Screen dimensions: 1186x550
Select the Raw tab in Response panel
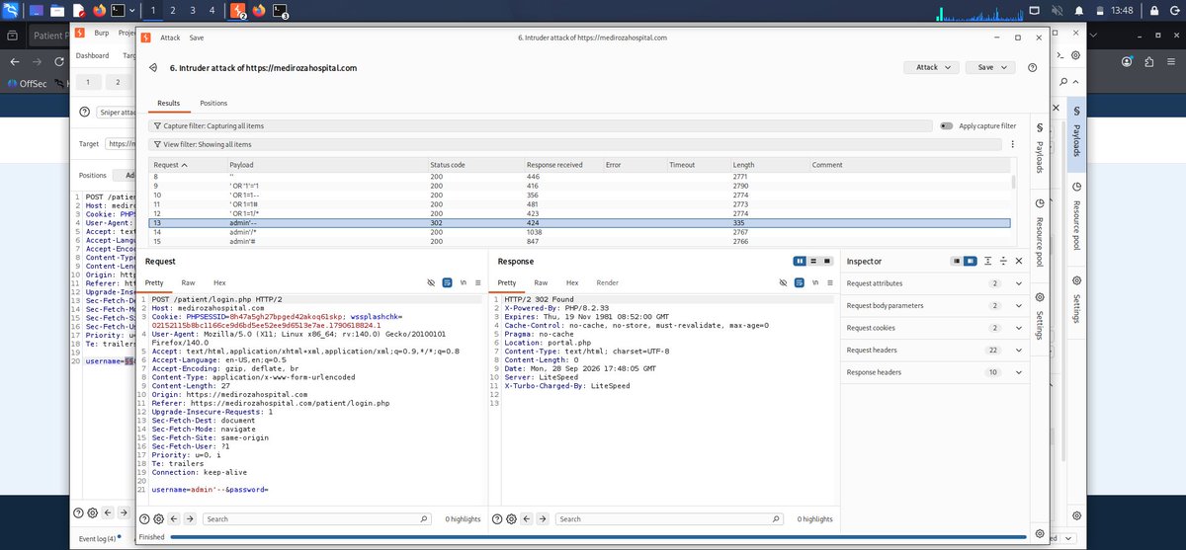[x=541, y=282]
